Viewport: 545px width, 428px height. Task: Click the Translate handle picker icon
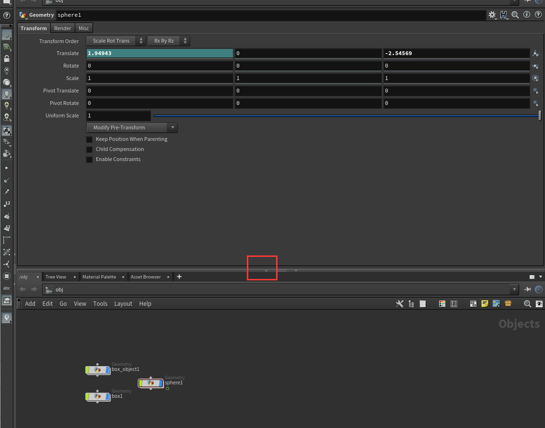pos(535,53)
